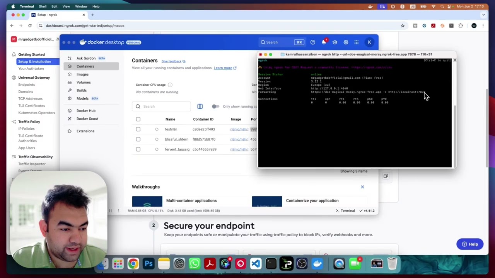495x278 pixels.
Task: Open Images section in Docker sidebar
Action: click(82, 74)
